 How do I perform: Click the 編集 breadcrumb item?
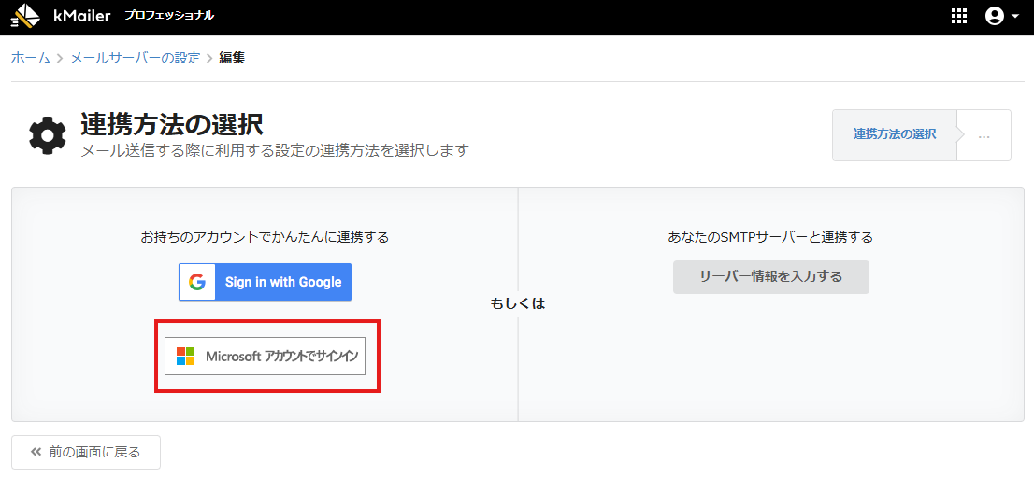tap(232, 58)
